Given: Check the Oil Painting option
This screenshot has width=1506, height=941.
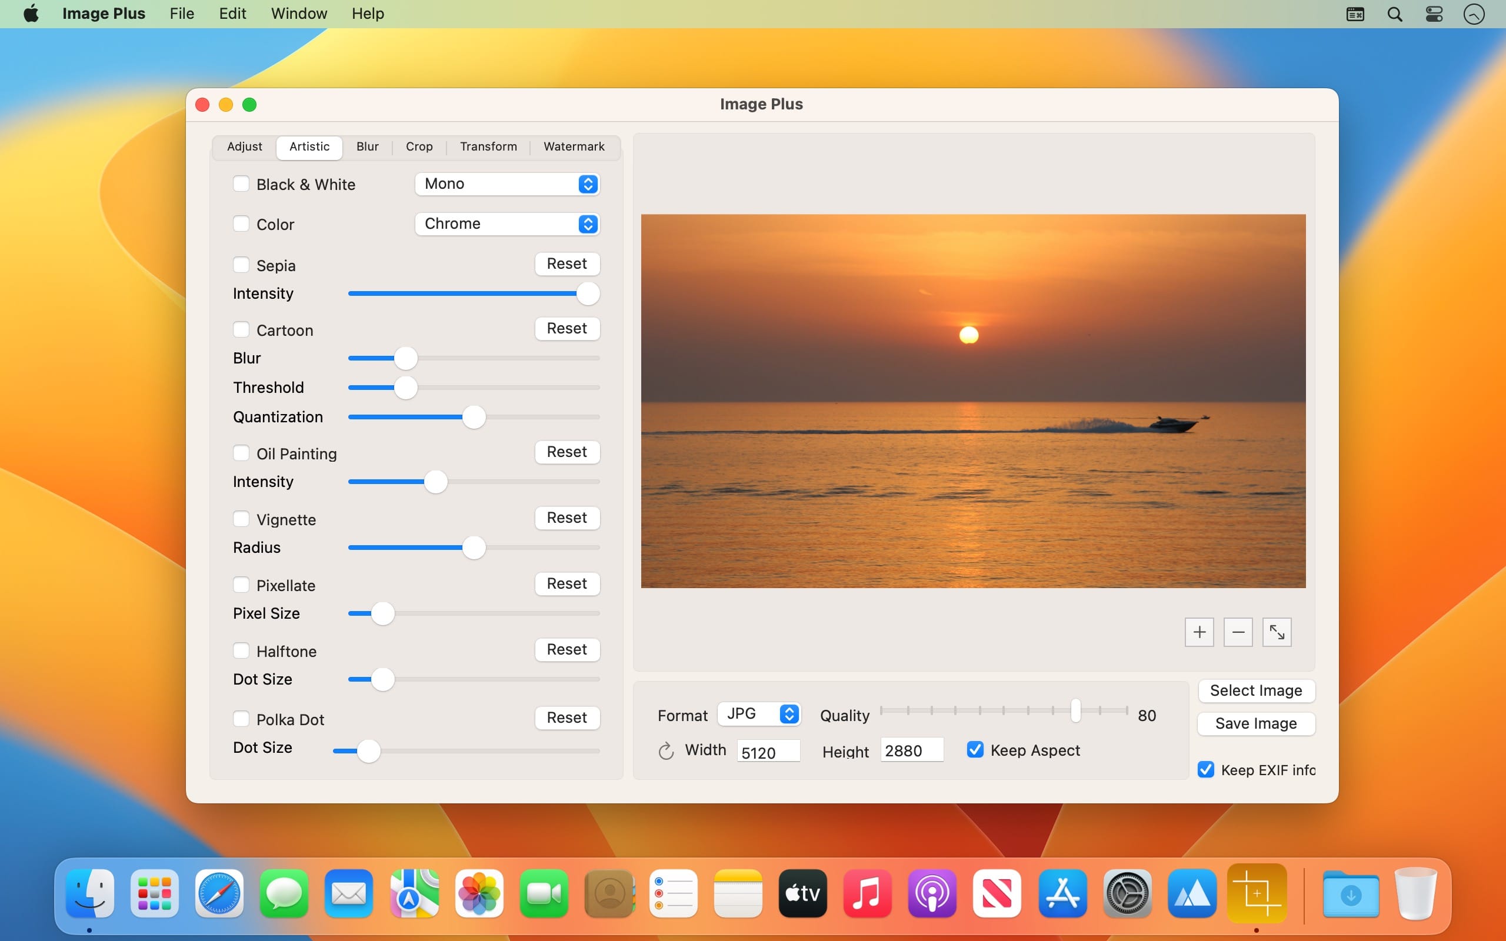Looking at the screenshot, I should (241, 452).
